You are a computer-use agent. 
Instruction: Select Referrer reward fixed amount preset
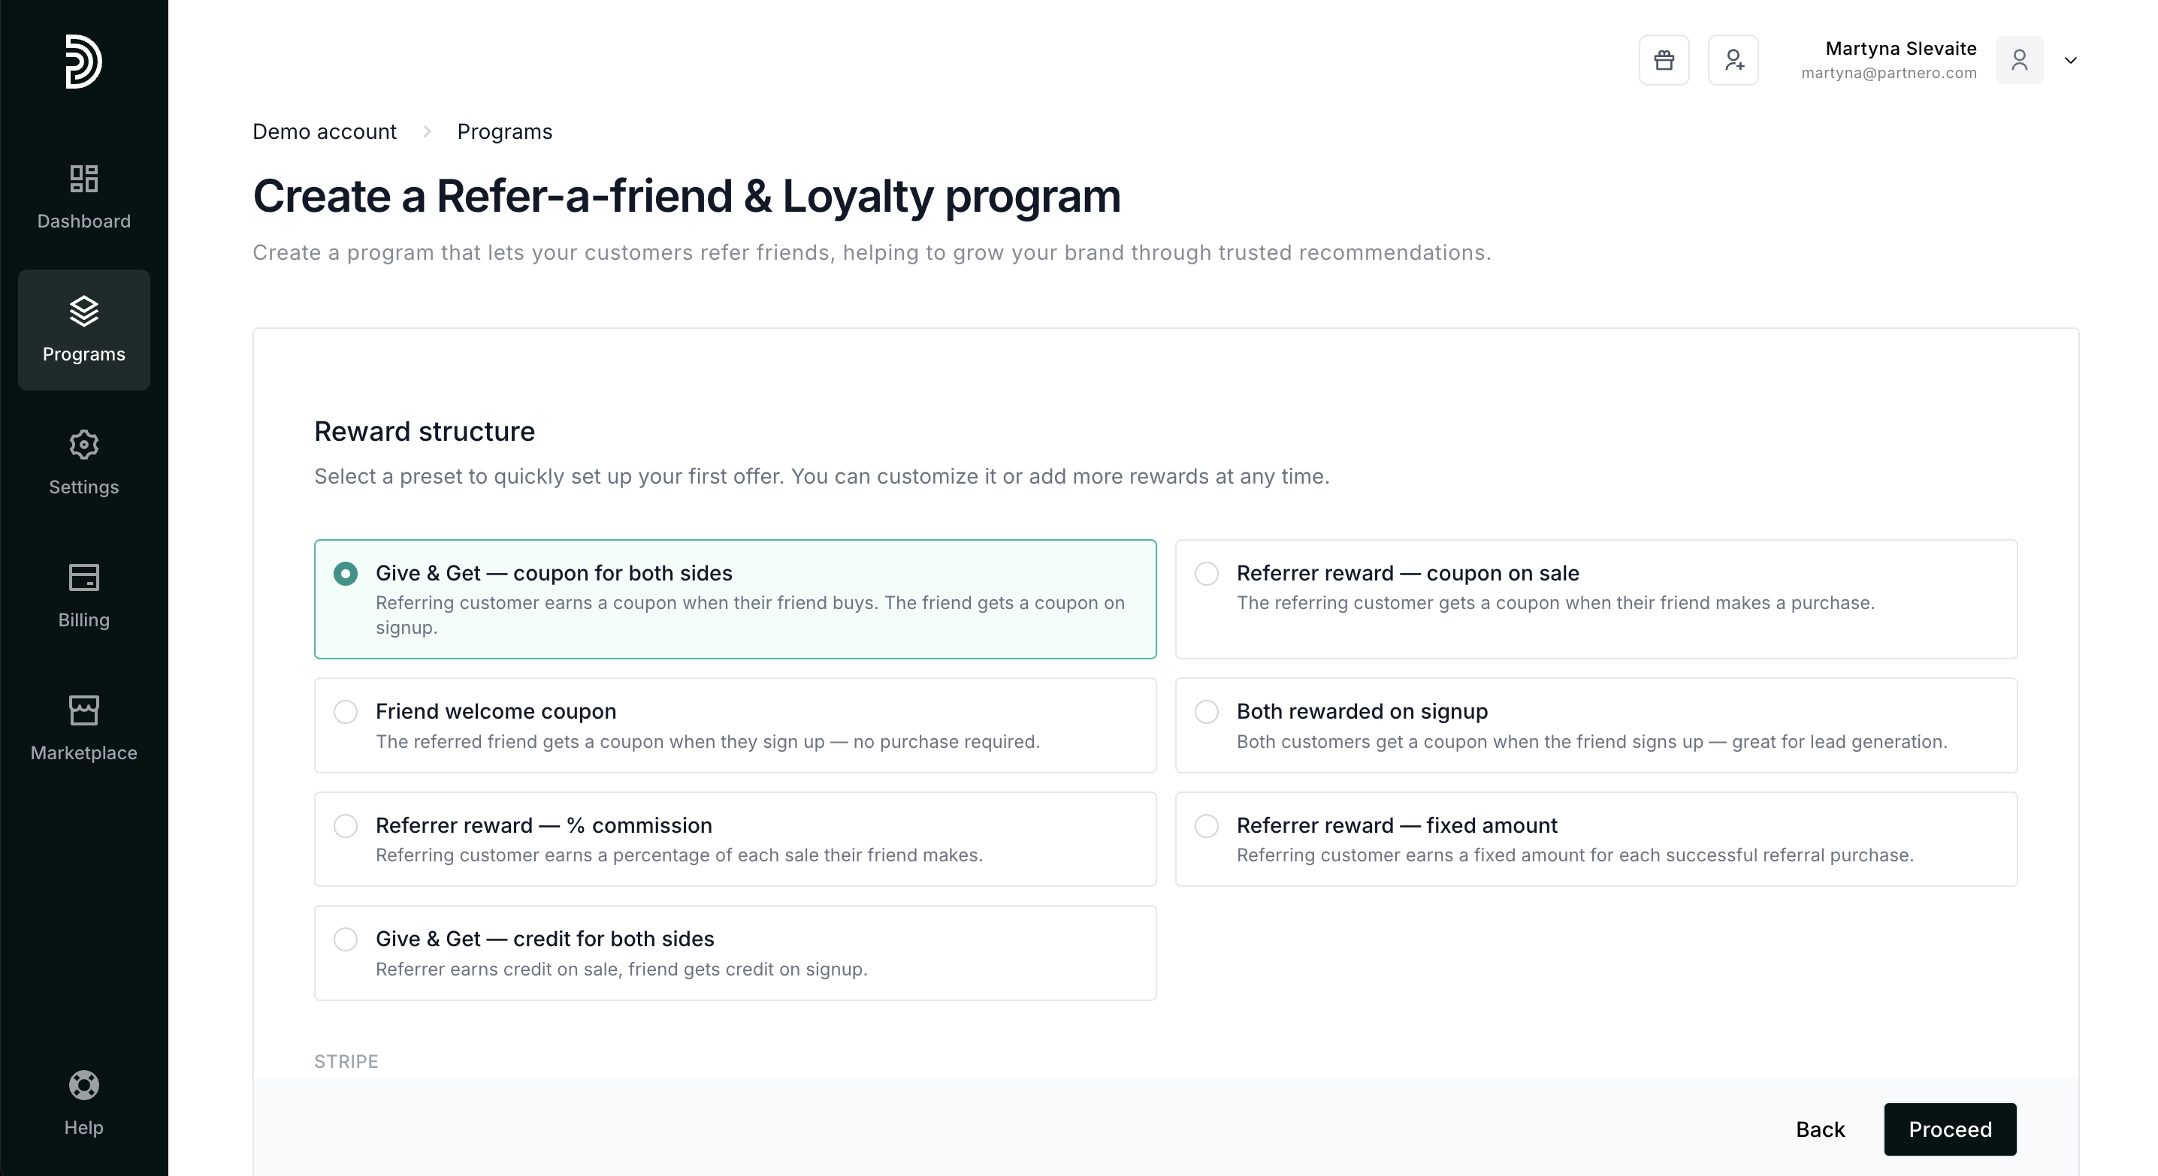point(1206,826)
